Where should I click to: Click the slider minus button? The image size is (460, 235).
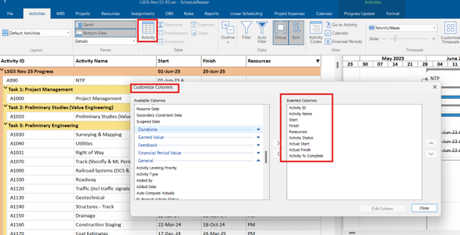point(384,39)
